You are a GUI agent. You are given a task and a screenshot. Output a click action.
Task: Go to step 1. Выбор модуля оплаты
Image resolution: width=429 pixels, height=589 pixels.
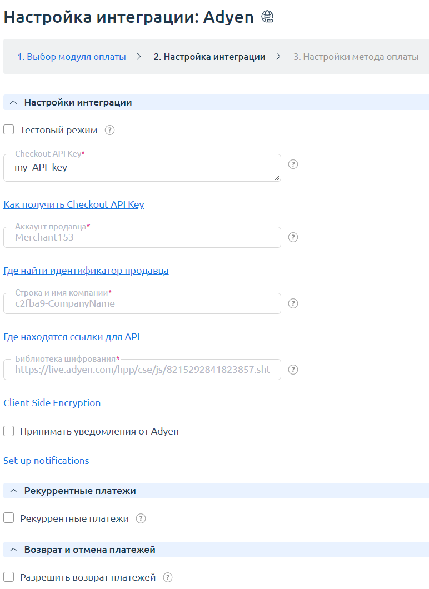pos(71,57)
